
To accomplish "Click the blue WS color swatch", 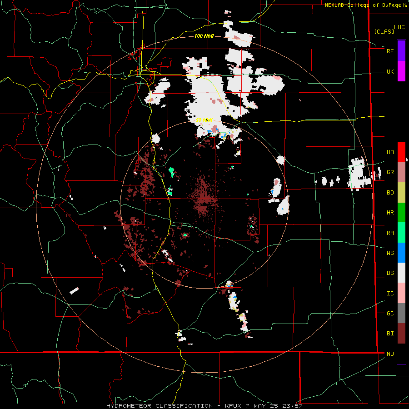I will pyautogui.click(x=401, y=253).
